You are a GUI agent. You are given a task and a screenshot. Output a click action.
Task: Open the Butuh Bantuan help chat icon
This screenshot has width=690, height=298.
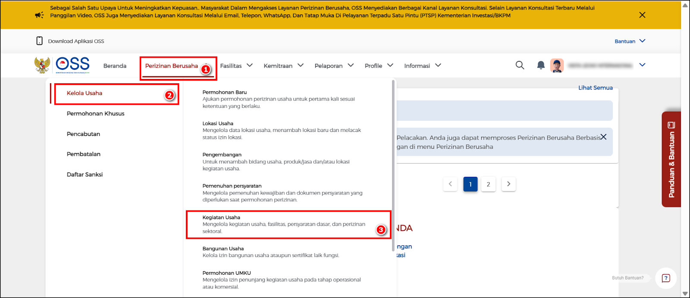click(x=665, y=278)
